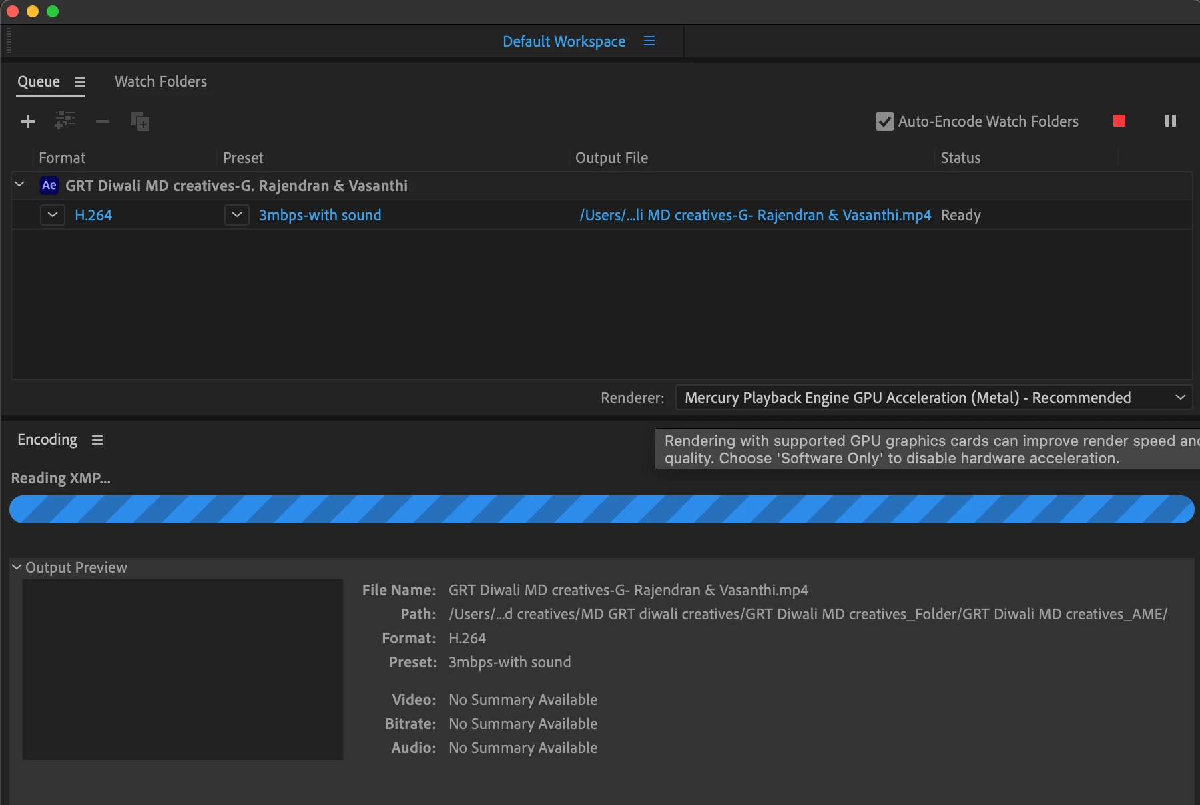Click the Reading XMP... status text
This screenshot has height=805, width=1200.
(x=61, y=478)
